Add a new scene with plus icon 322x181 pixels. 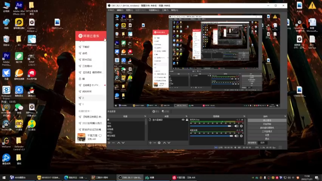[109, 143]
